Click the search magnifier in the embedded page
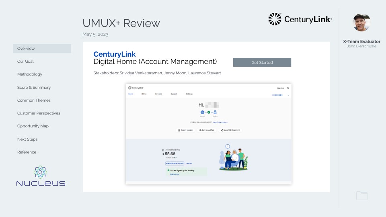This screenshot has height=217, width=386. pos(288,88)
